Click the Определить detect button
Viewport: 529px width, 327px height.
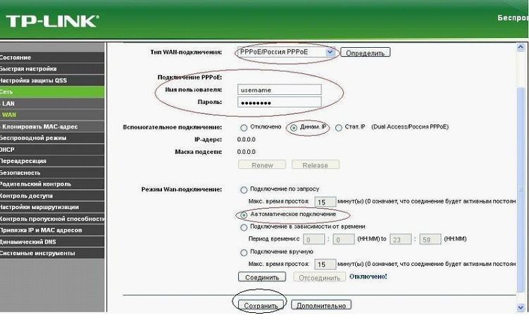pos(366,53)
